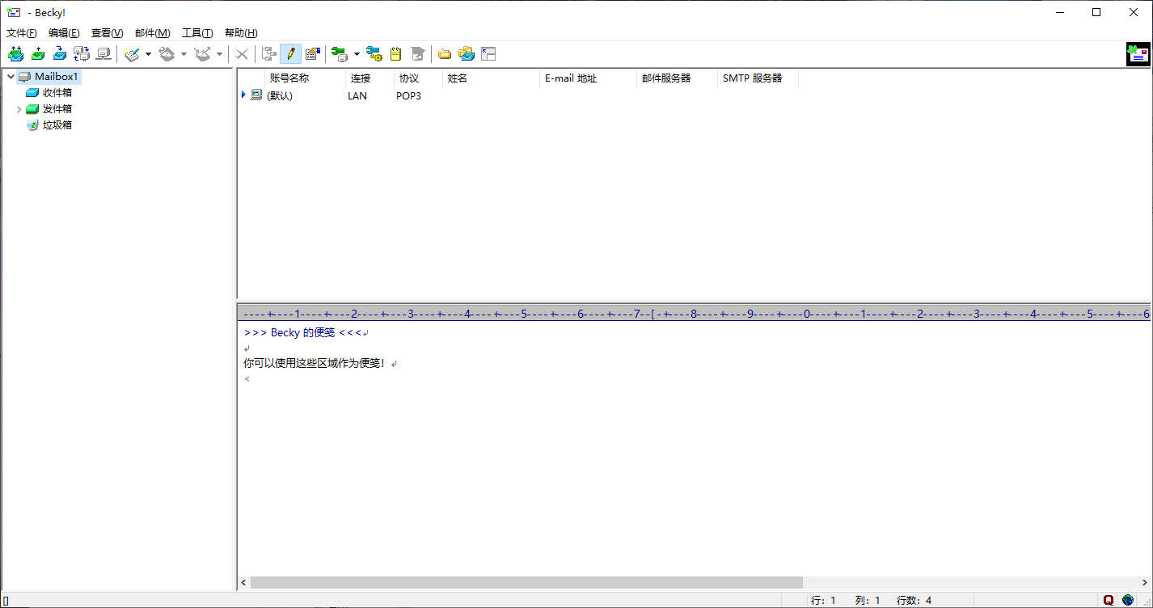This screenshot has height=608, width=1153.
Task: Click the 连接 column header
Action: point(370,78)
